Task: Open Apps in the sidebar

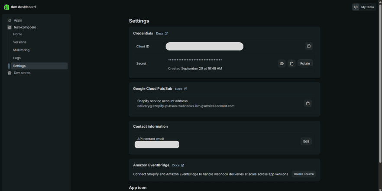Action: [18, 20]
